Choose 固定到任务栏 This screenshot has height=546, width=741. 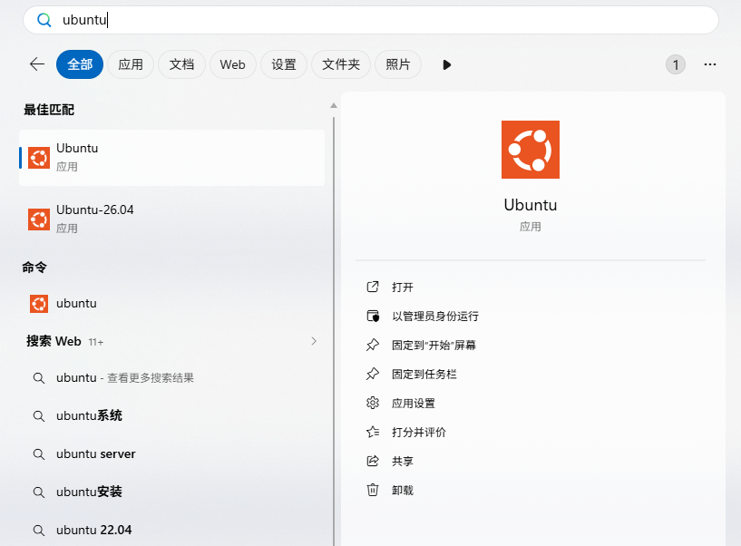424,375
